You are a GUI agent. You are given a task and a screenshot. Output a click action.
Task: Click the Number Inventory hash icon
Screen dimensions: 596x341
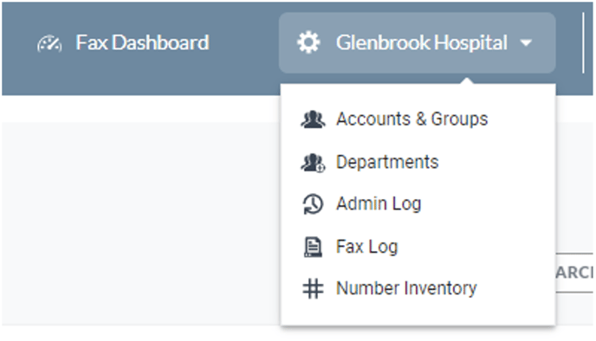(313, 288)
